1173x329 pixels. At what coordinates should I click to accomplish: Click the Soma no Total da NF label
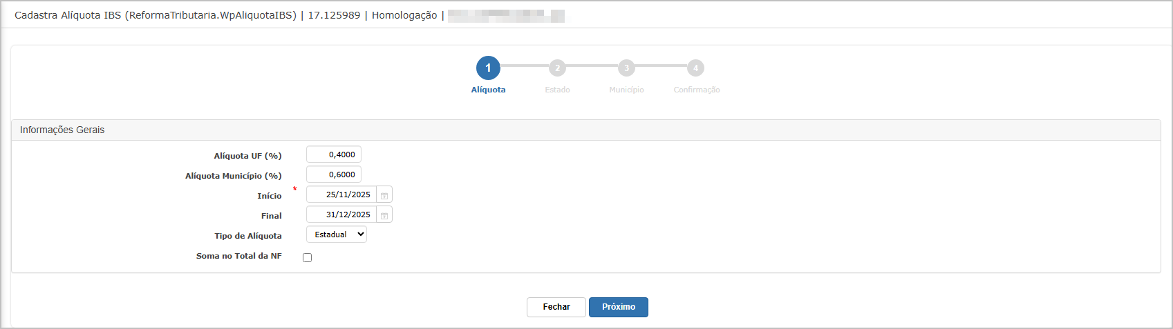(239, 256)
